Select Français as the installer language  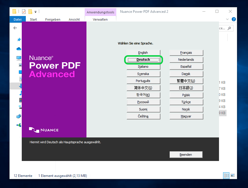pyautogui.click(x=186, y=53)
